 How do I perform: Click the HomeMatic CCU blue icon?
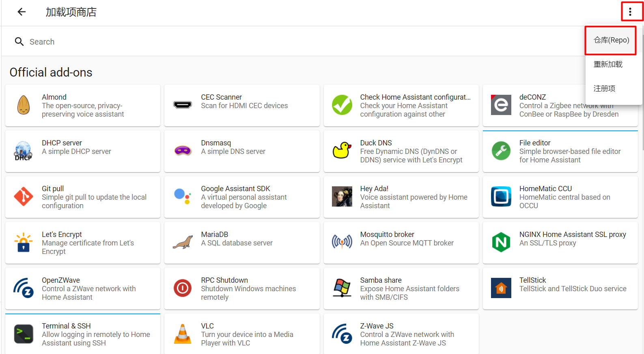click(501, 197)
